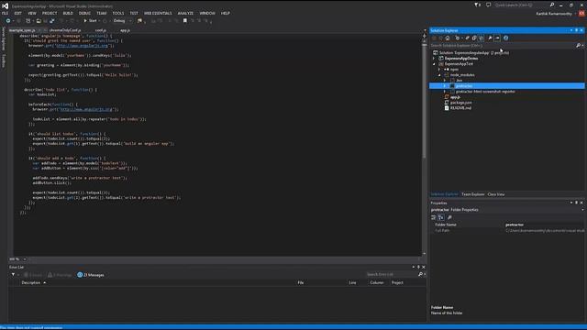587x330 pixels.
Task: Click the Categorized icon in Properties panel
Action: click(434, 217)
